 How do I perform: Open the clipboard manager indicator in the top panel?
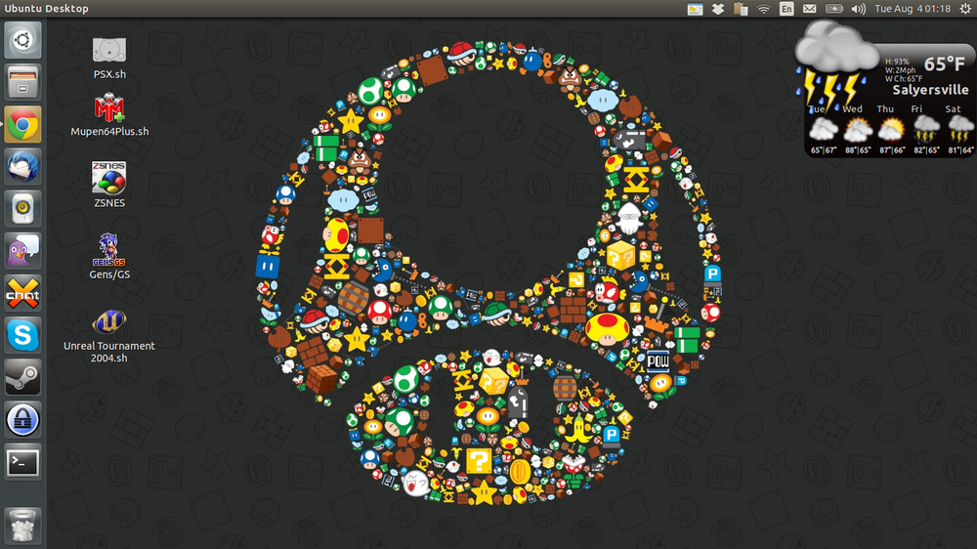click(741, 9)
